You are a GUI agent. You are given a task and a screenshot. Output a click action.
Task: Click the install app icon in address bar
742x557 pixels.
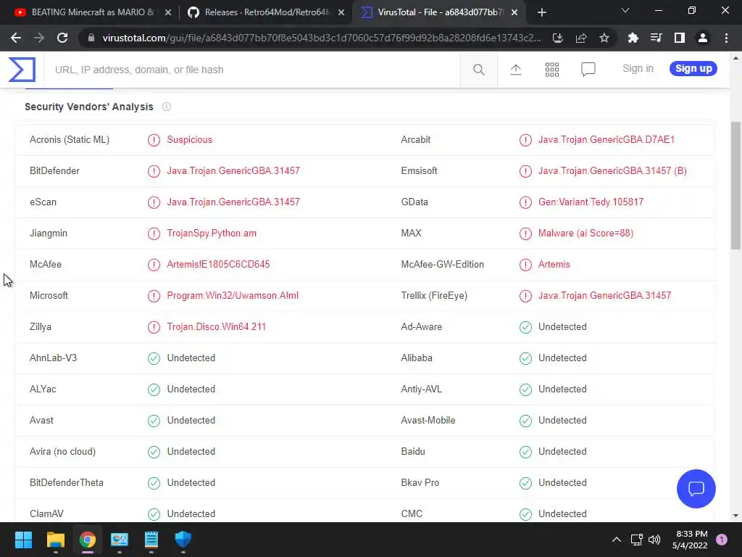[x=557, y=38]
